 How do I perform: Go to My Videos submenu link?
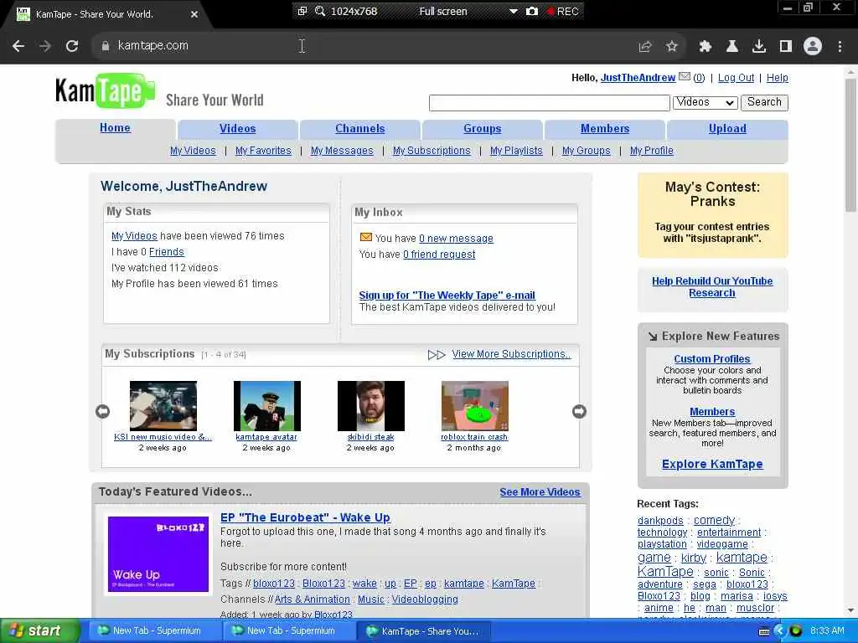pyautogui.click(x=193, y=151)
